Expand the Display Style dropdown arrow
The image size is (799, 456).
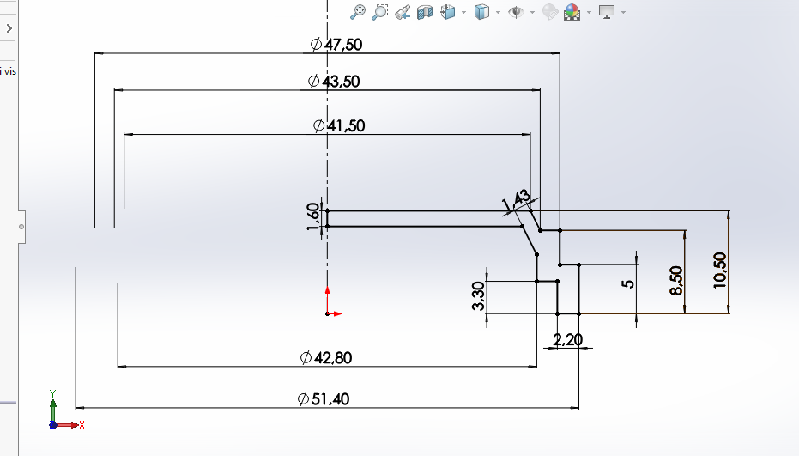point(498,12)
